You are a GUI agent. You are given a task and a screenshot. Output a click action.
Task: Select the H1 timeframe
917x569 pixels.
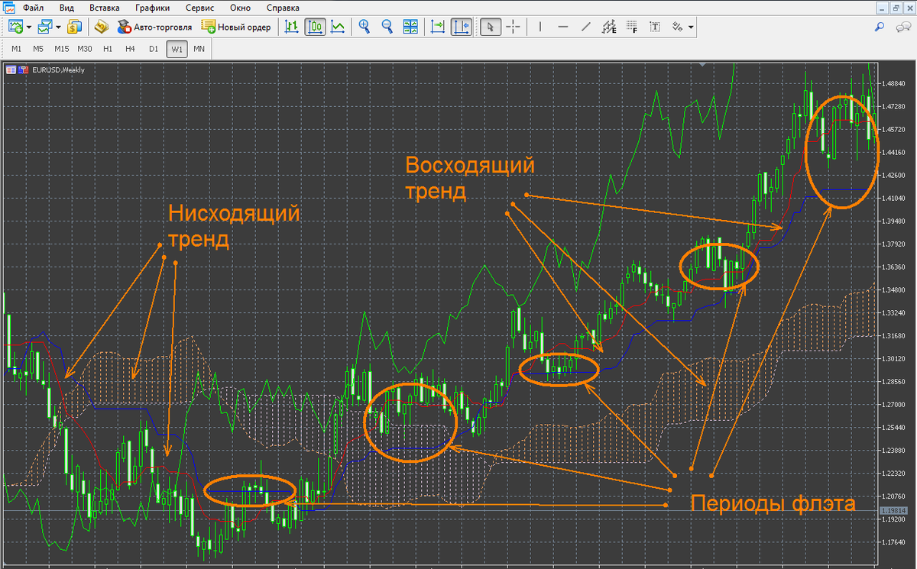(108, 49)
